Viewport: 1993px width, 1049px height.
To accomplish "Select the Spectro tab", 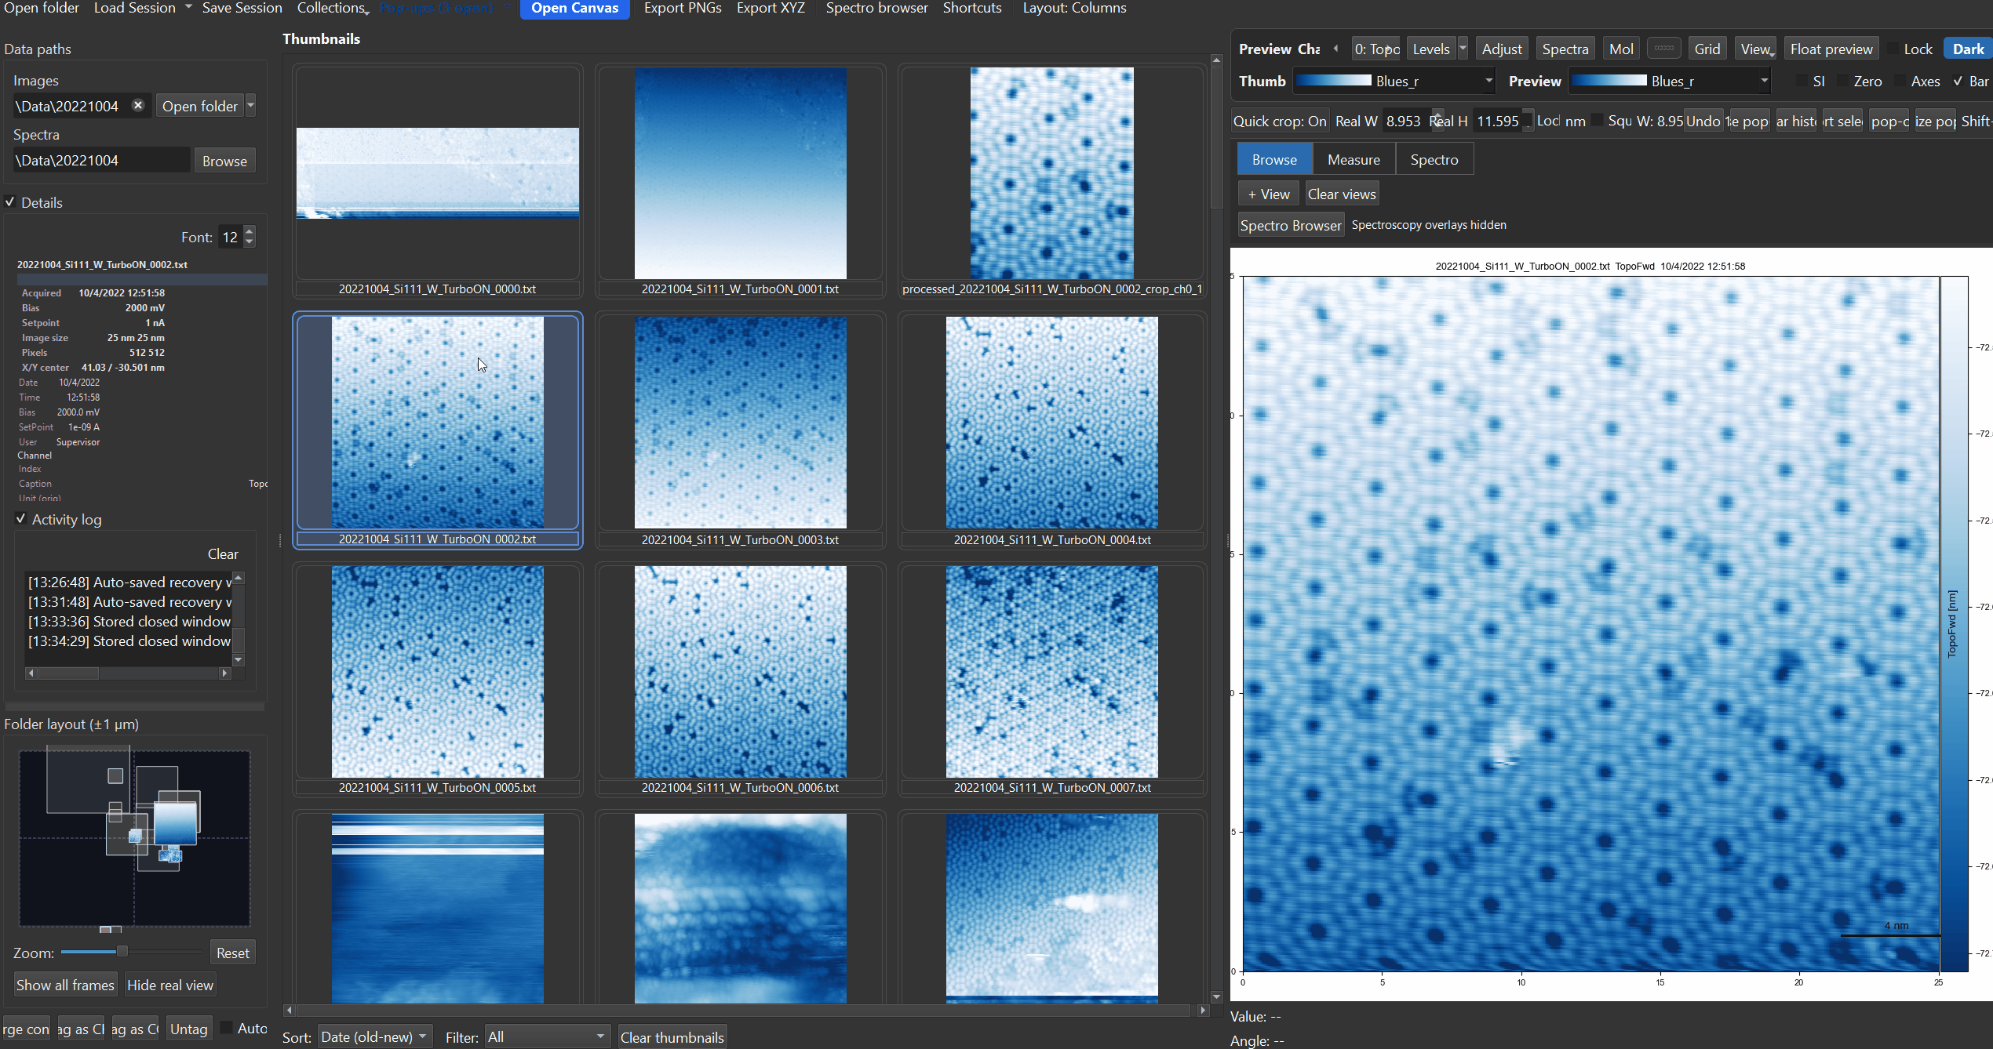I will coord(1434,158).
